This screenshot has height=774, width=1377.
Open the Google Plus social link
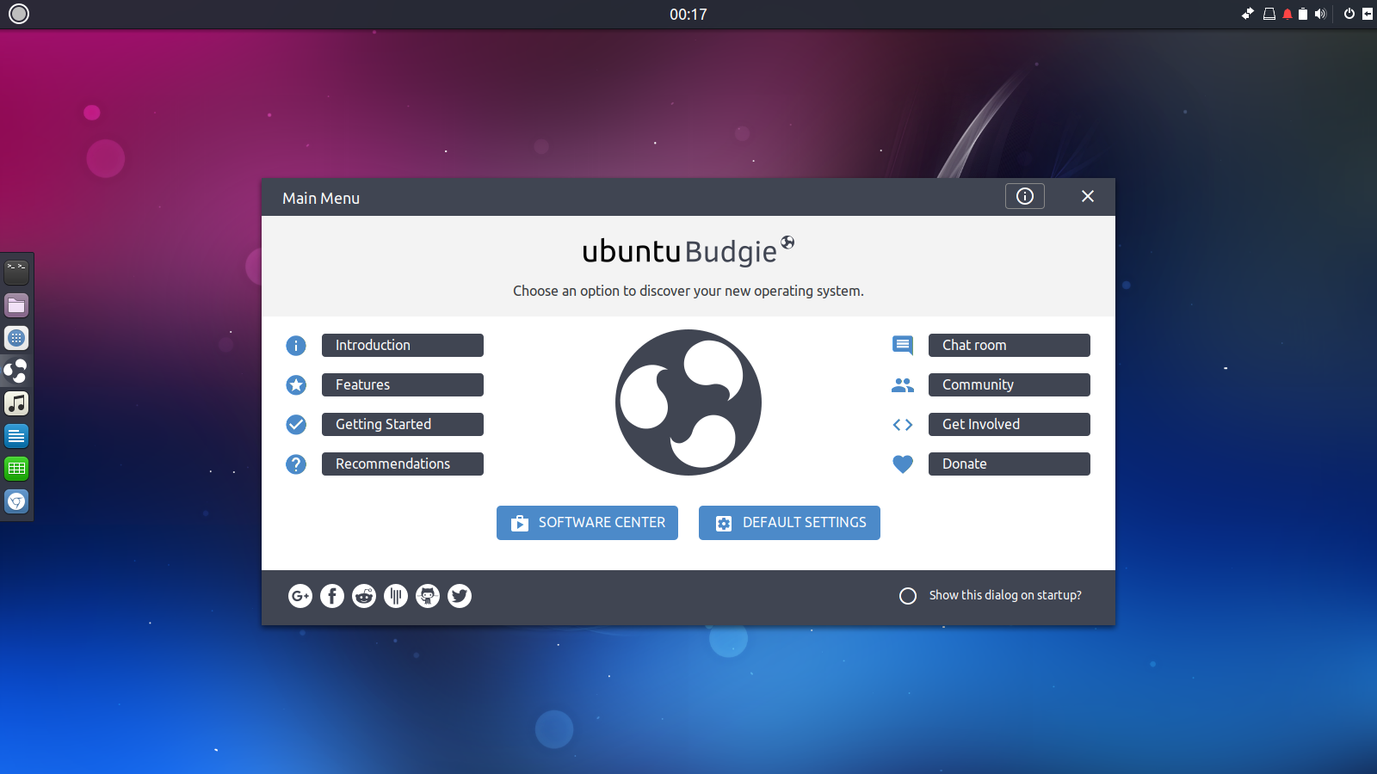[300, 596]
